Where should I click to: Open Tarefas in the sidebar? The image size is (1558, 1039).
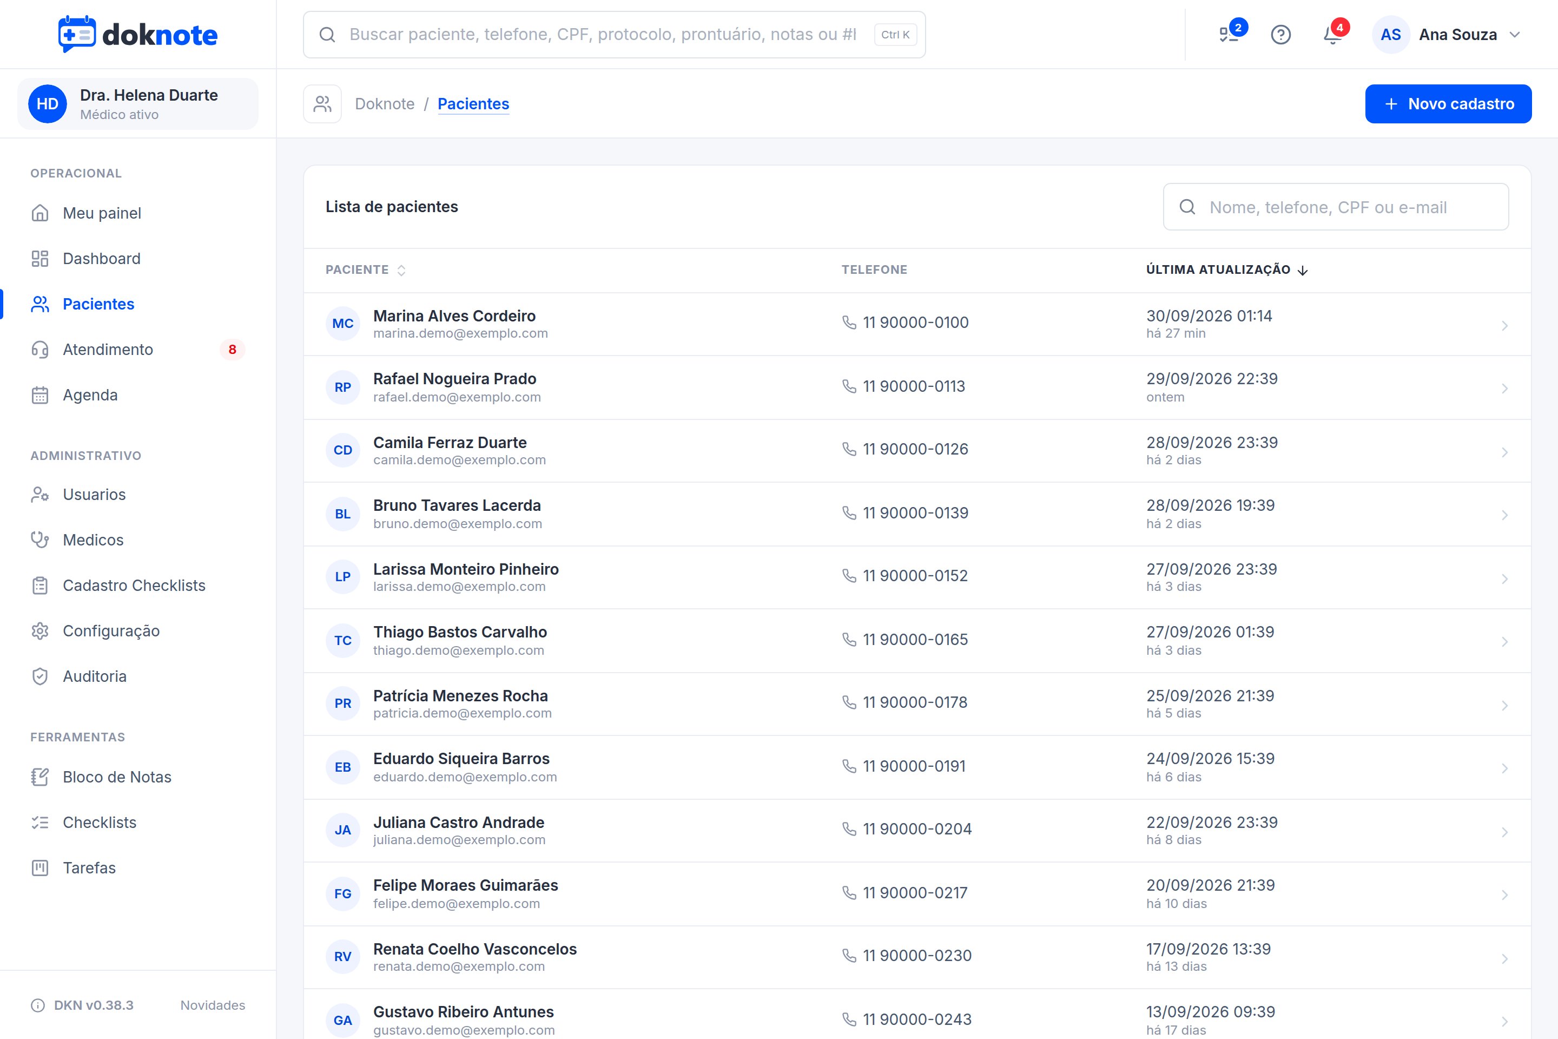click(138, 868)
